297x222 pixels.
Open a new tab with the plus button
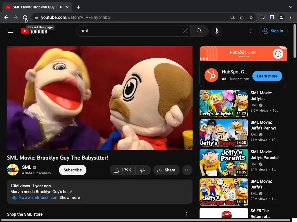tap(78, 7)
